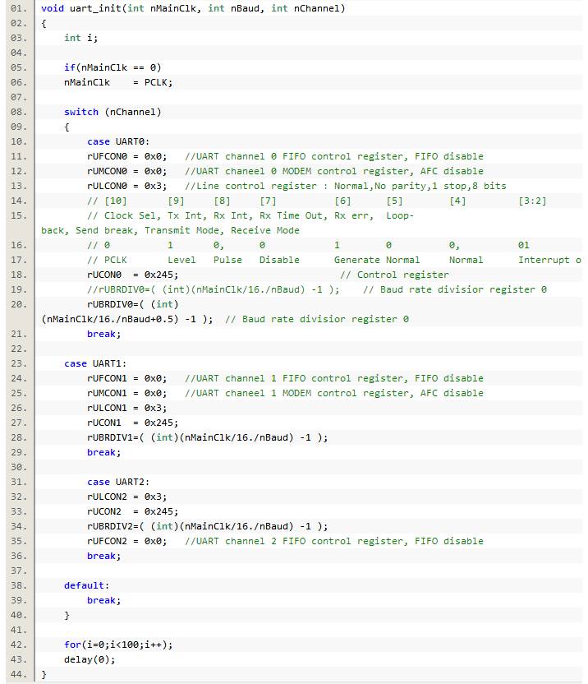
Task: Click the declaration 'int i;'
Action: [81, 38]
